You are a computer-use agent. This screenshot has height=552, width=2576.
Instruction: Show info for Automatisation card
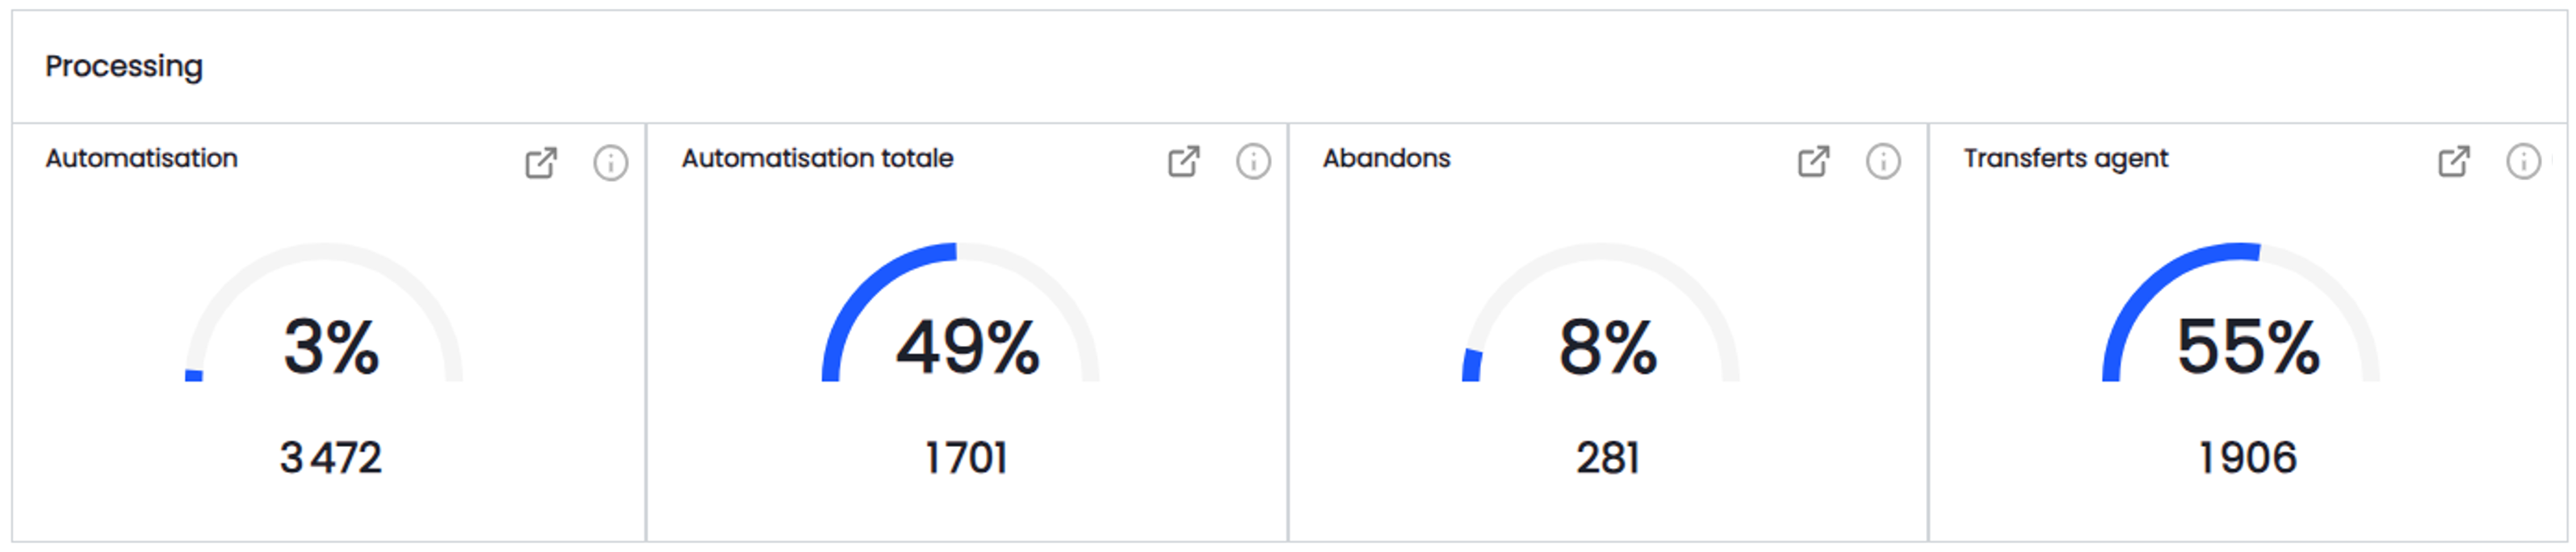click(x=610, y=162)
